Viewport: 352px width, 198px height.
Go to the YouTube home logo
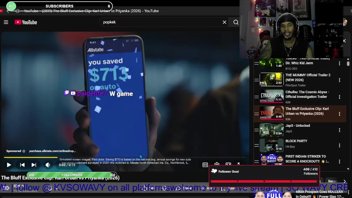pyautogui.click(x=26, y=22)
